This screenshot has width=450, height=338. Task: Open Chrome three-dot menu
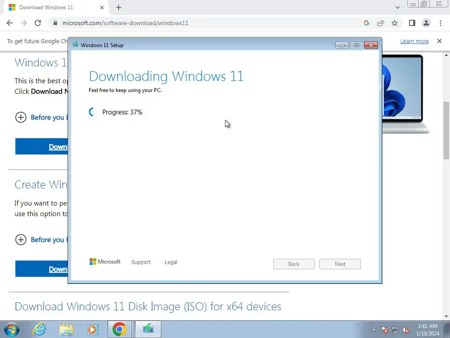(x=440, y=23)
